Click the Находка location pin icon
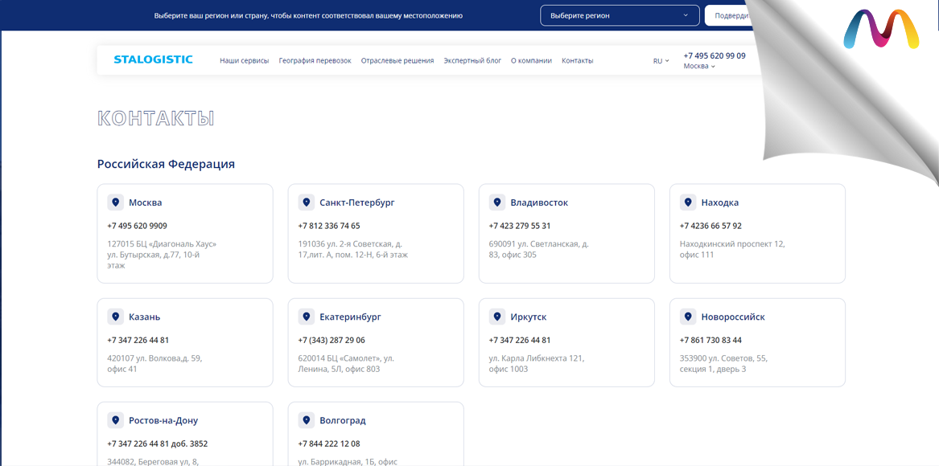This screenshot has width=939, height=466. tap(688, 202)
